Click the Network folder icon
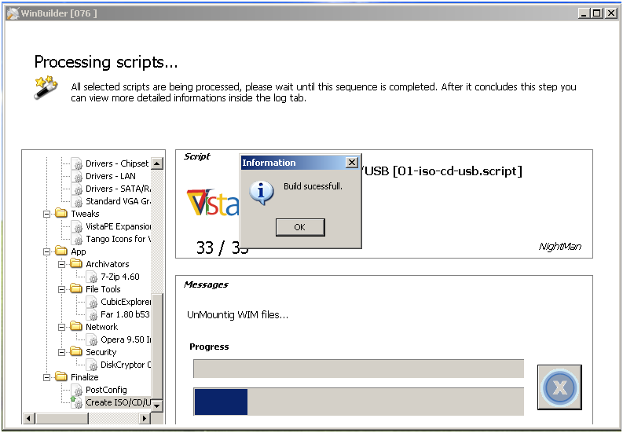This screenshot has height=433, width=623. click(76, 326)
